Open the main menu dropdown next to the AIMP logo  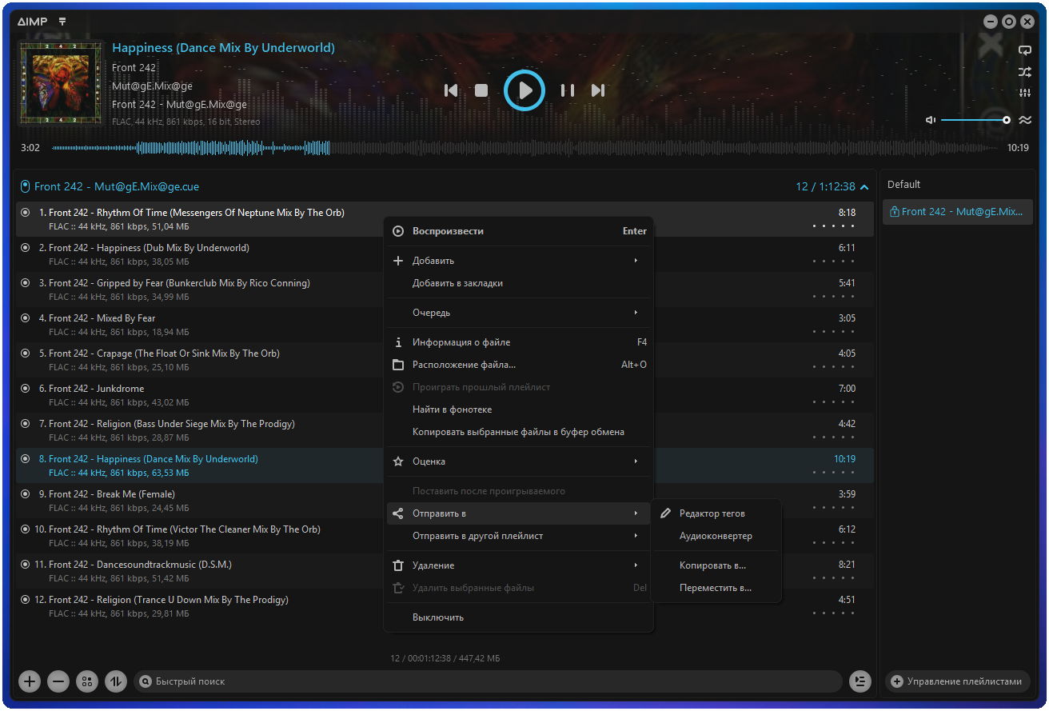click(62, 22)
